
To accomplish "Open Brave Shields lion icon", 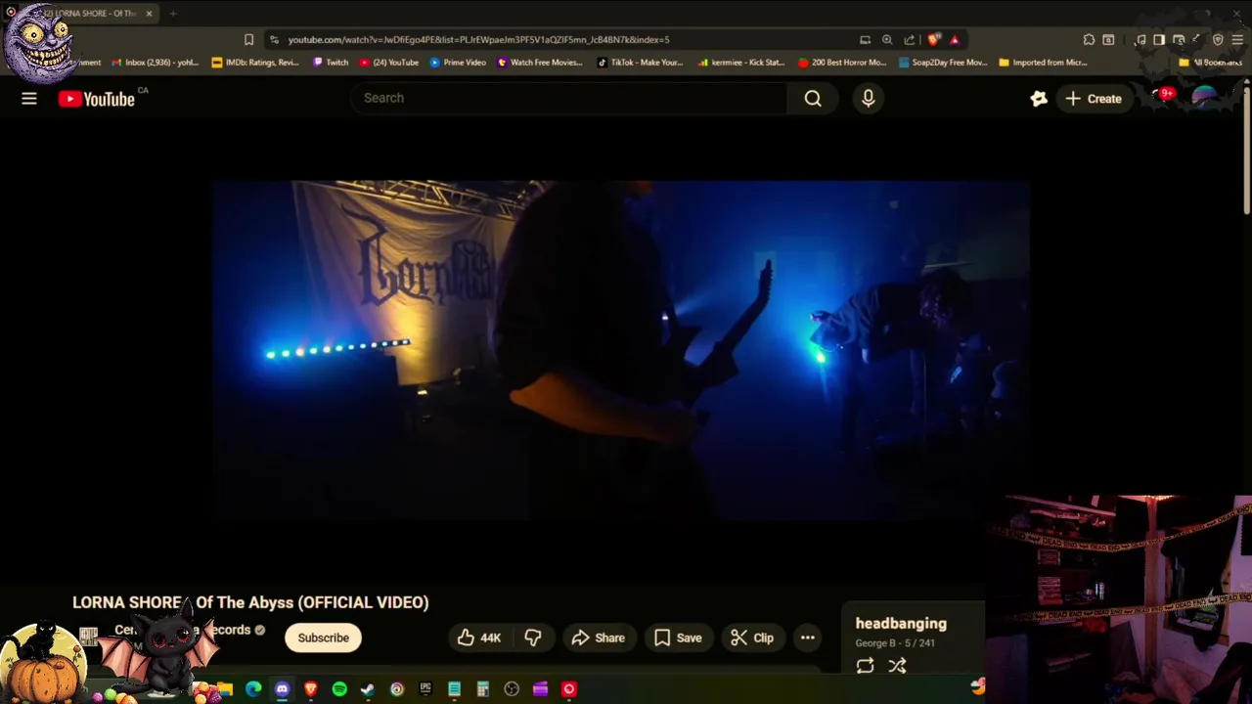I will click(933, 40).
